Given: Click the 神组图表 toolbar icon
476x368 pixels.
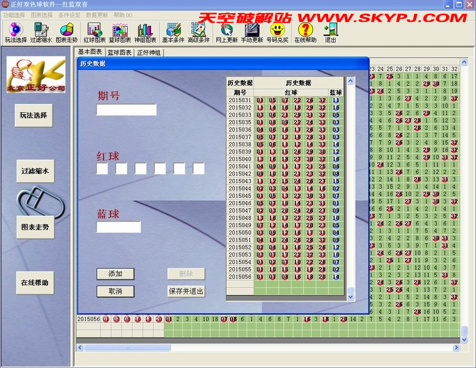Looking at the screenshot, I should (145, 32).
